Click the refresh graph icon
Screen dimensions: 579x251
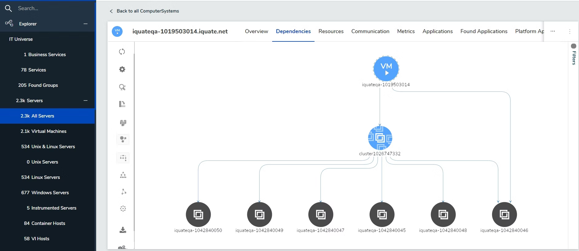[122, 52]
